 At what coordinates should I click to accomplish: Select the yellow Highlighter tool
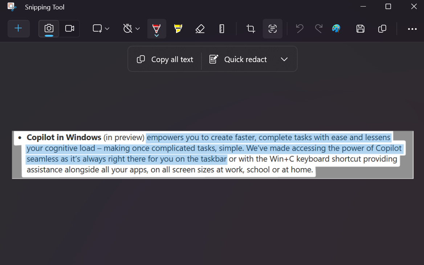(x=178, y=28)
